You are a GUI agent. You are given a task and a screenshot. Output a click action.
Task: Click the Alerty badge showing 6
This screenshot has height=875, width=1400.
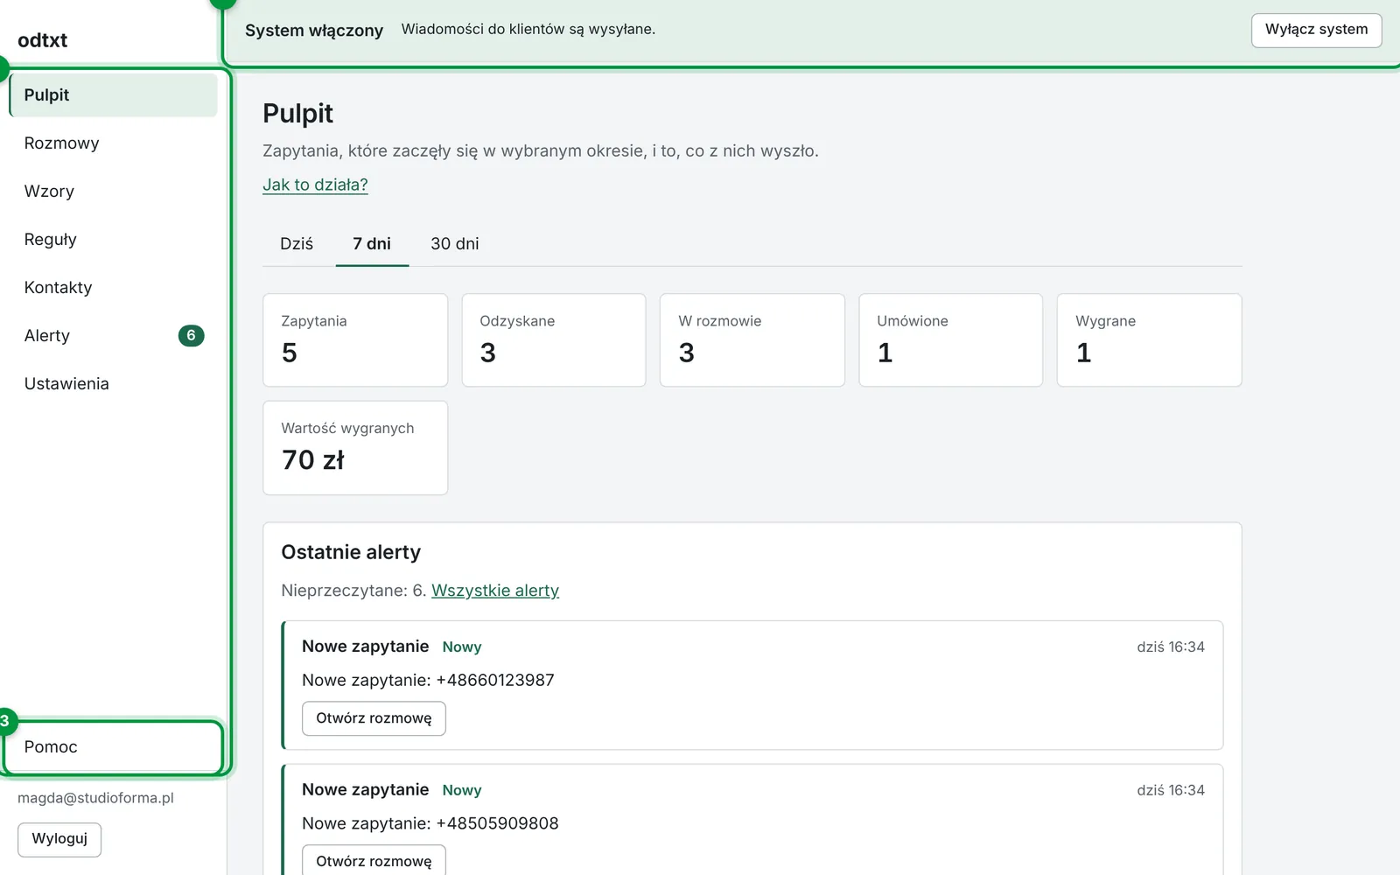pos(191,335)
